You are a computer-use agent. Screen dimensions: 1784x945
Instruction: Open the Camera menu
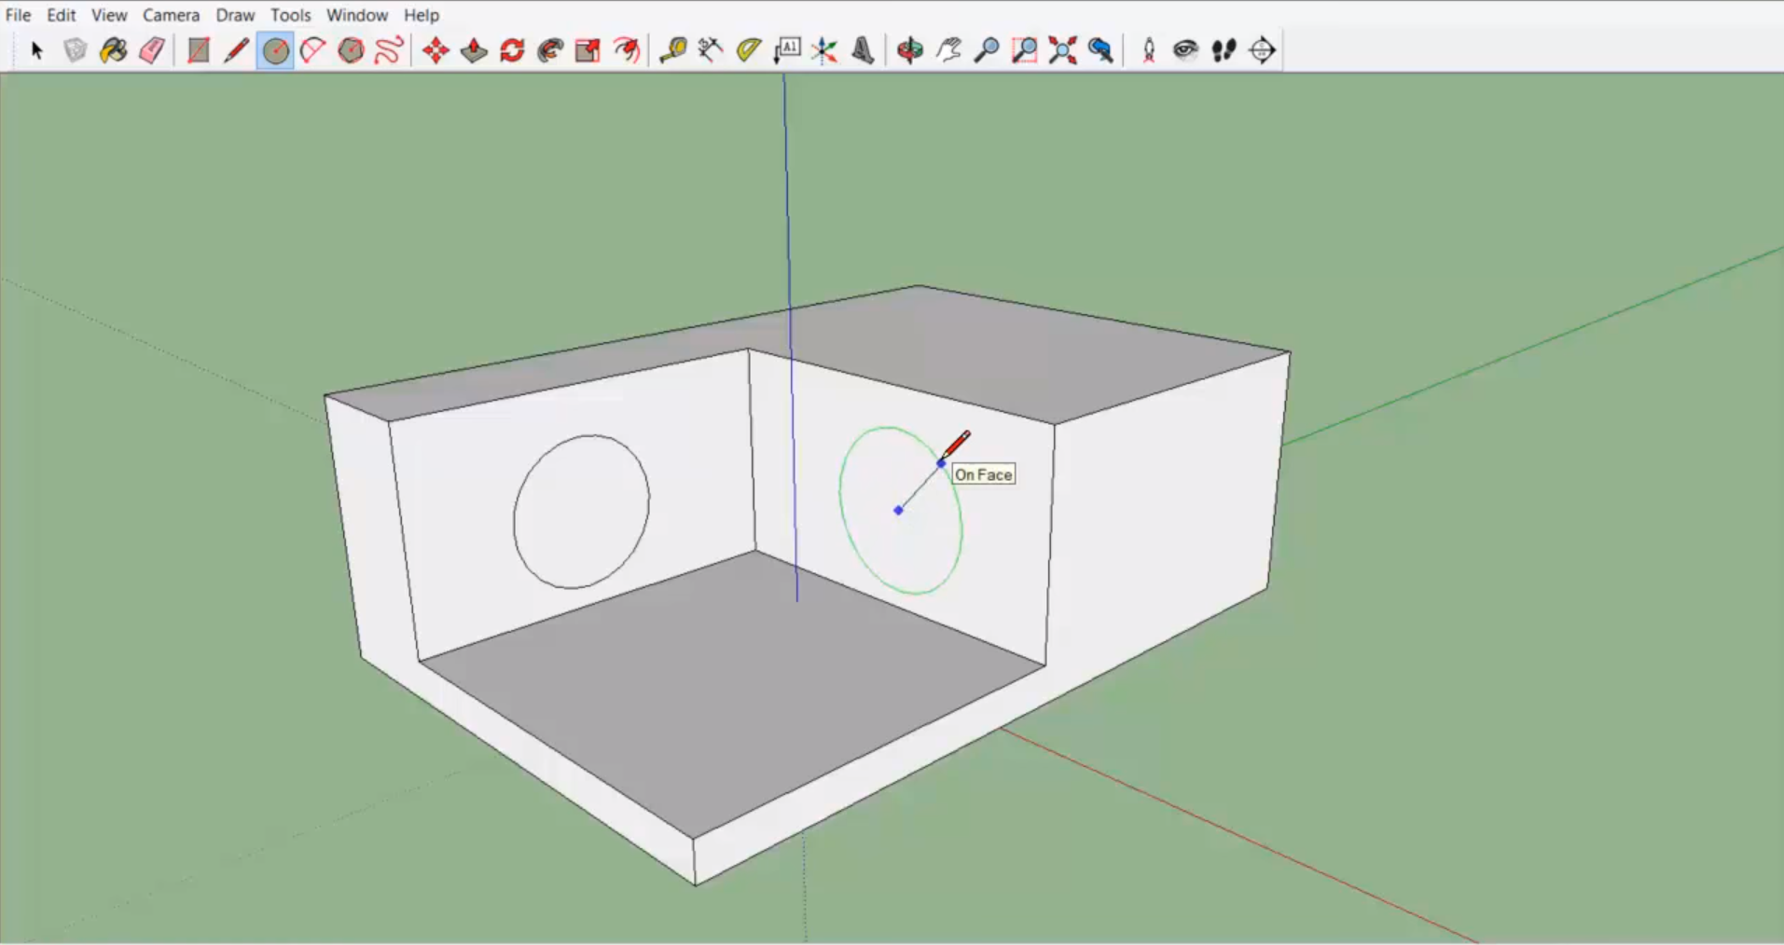point(171,15)
